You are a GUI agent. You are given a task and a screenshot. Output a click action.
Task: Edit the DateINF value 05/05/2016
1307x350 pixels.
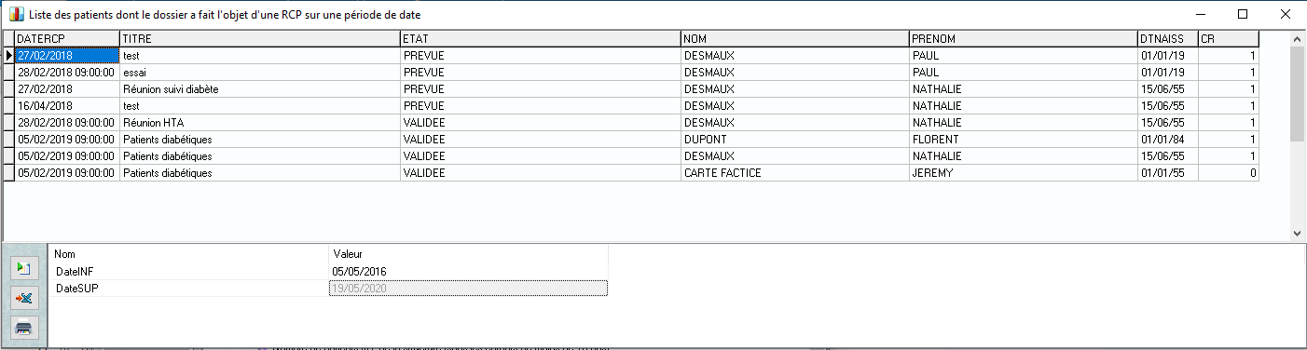click(x=468, y=271)
